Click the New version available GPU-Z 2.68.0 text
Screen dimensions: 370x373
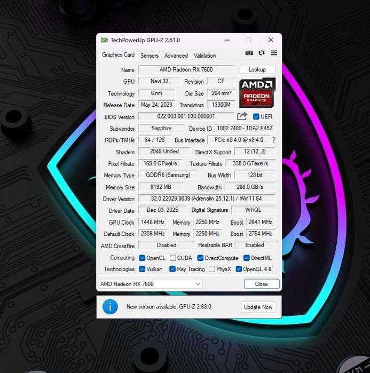point(169,307)
